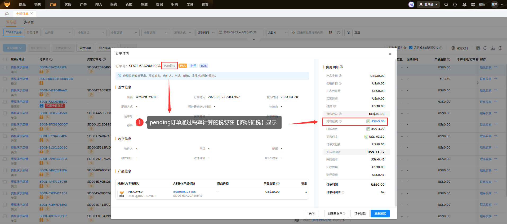Click the 关闭 button in order dialog
Image resolution: width=507 pixels, height=224 pixels.
(312, 213)
